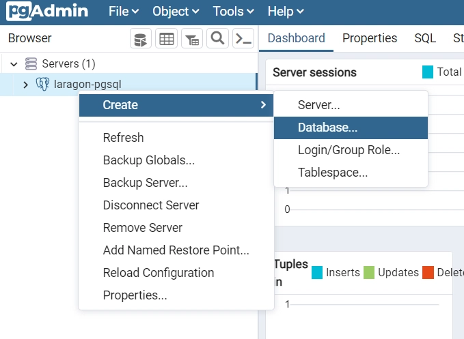The width and height of the screenshot is (464, 339).
Task: Click the Server sessions chart title
Action: point(314,72)
